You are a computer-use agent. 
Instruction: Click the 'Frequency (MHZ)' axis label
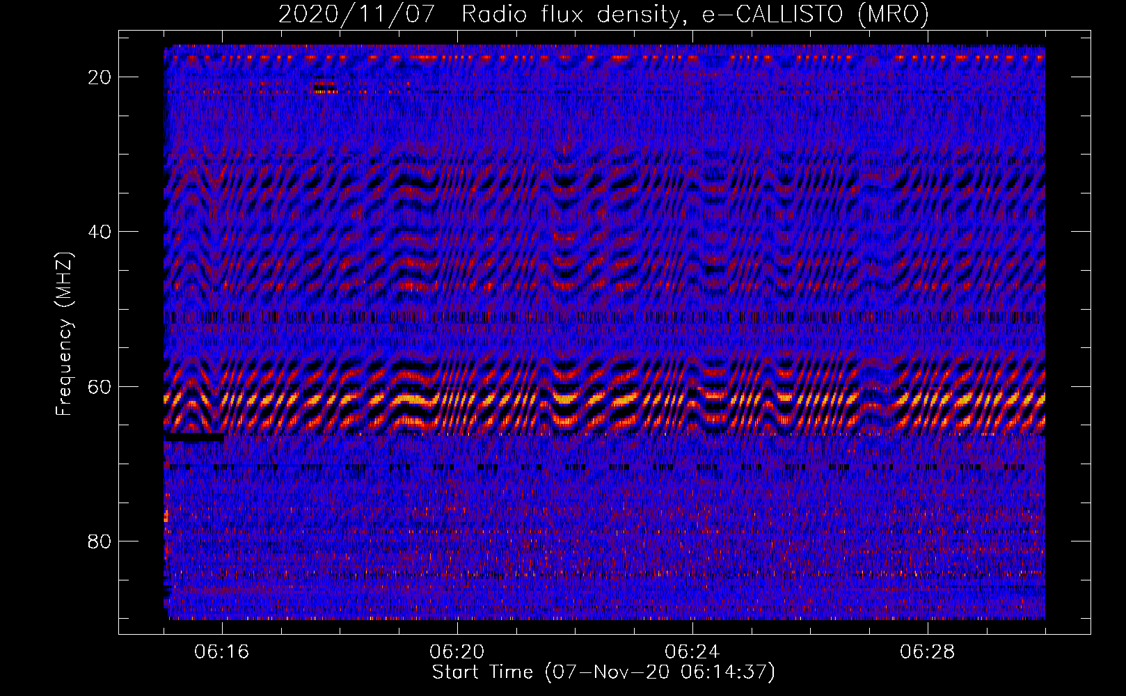pos(64,334)
